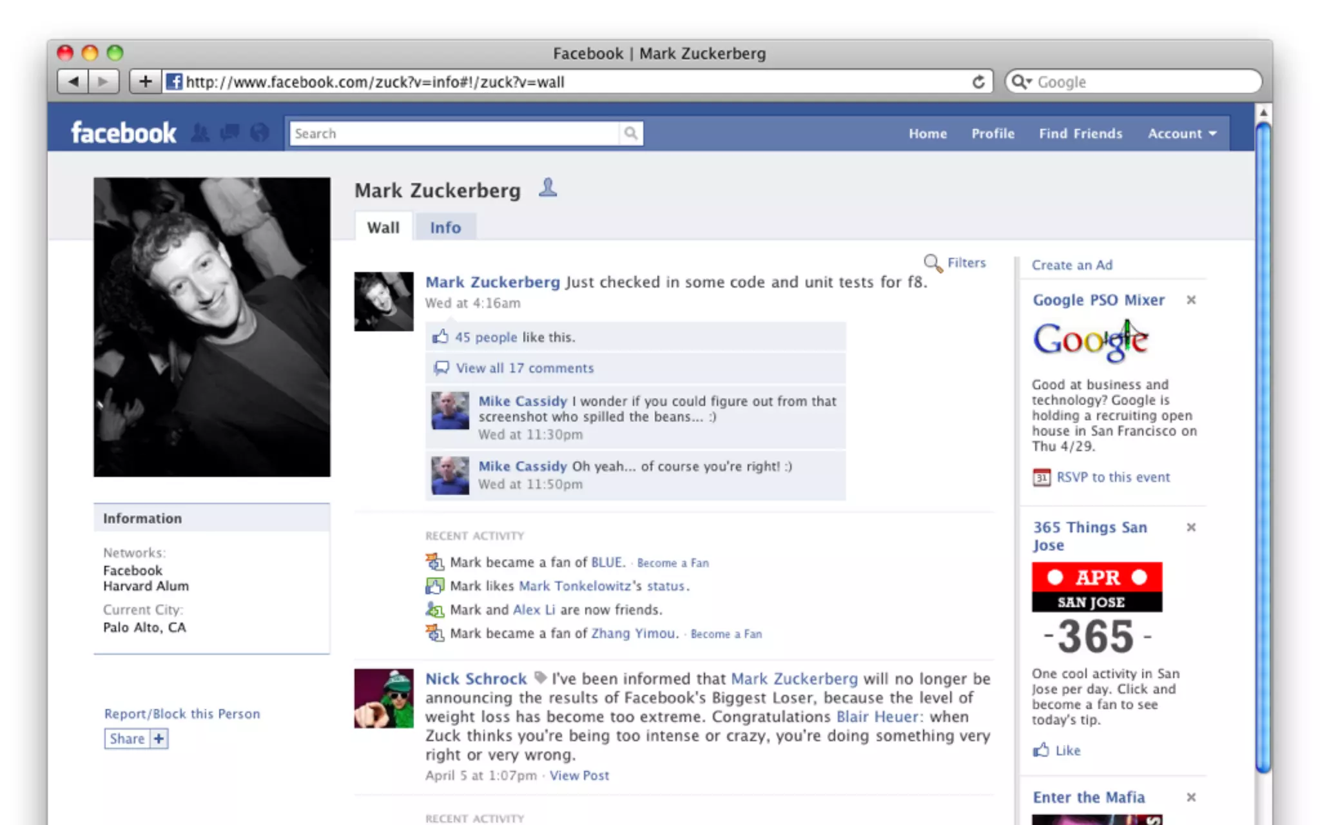Click the facebook logo
The image size is (1320, 825).
pos(123,133)
